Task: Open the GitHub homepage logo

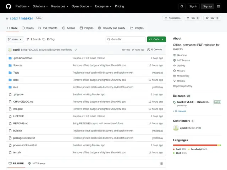Action: (9, 6)
